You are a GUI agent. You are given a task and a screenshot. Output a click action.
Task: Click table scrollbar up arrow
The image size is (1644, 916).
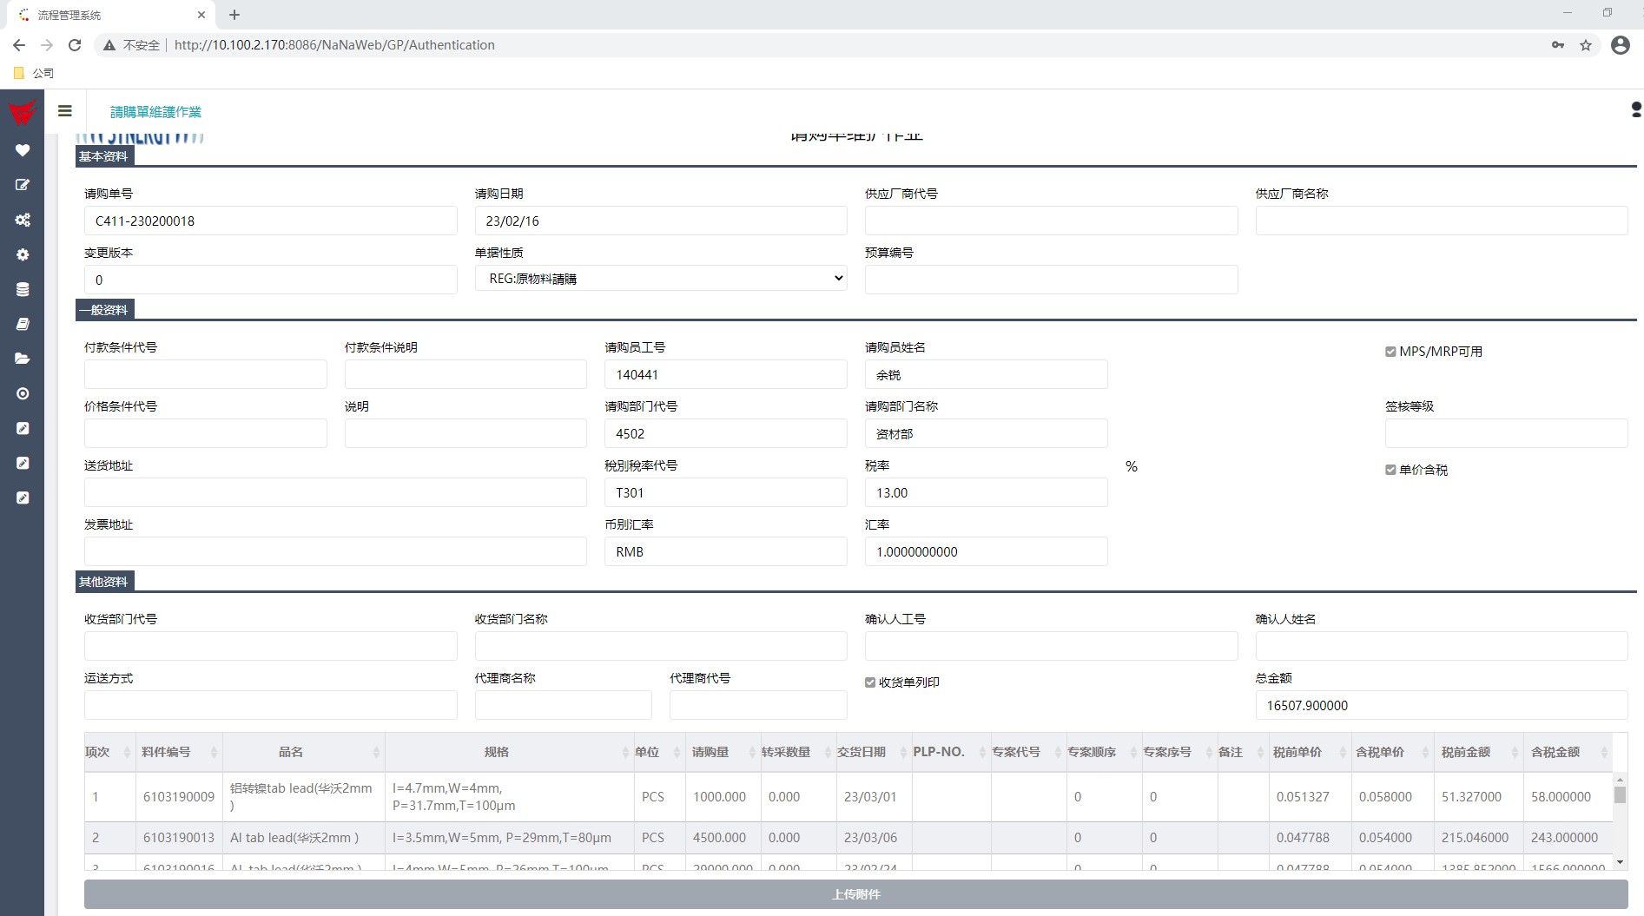click(x=1620, y=781)
